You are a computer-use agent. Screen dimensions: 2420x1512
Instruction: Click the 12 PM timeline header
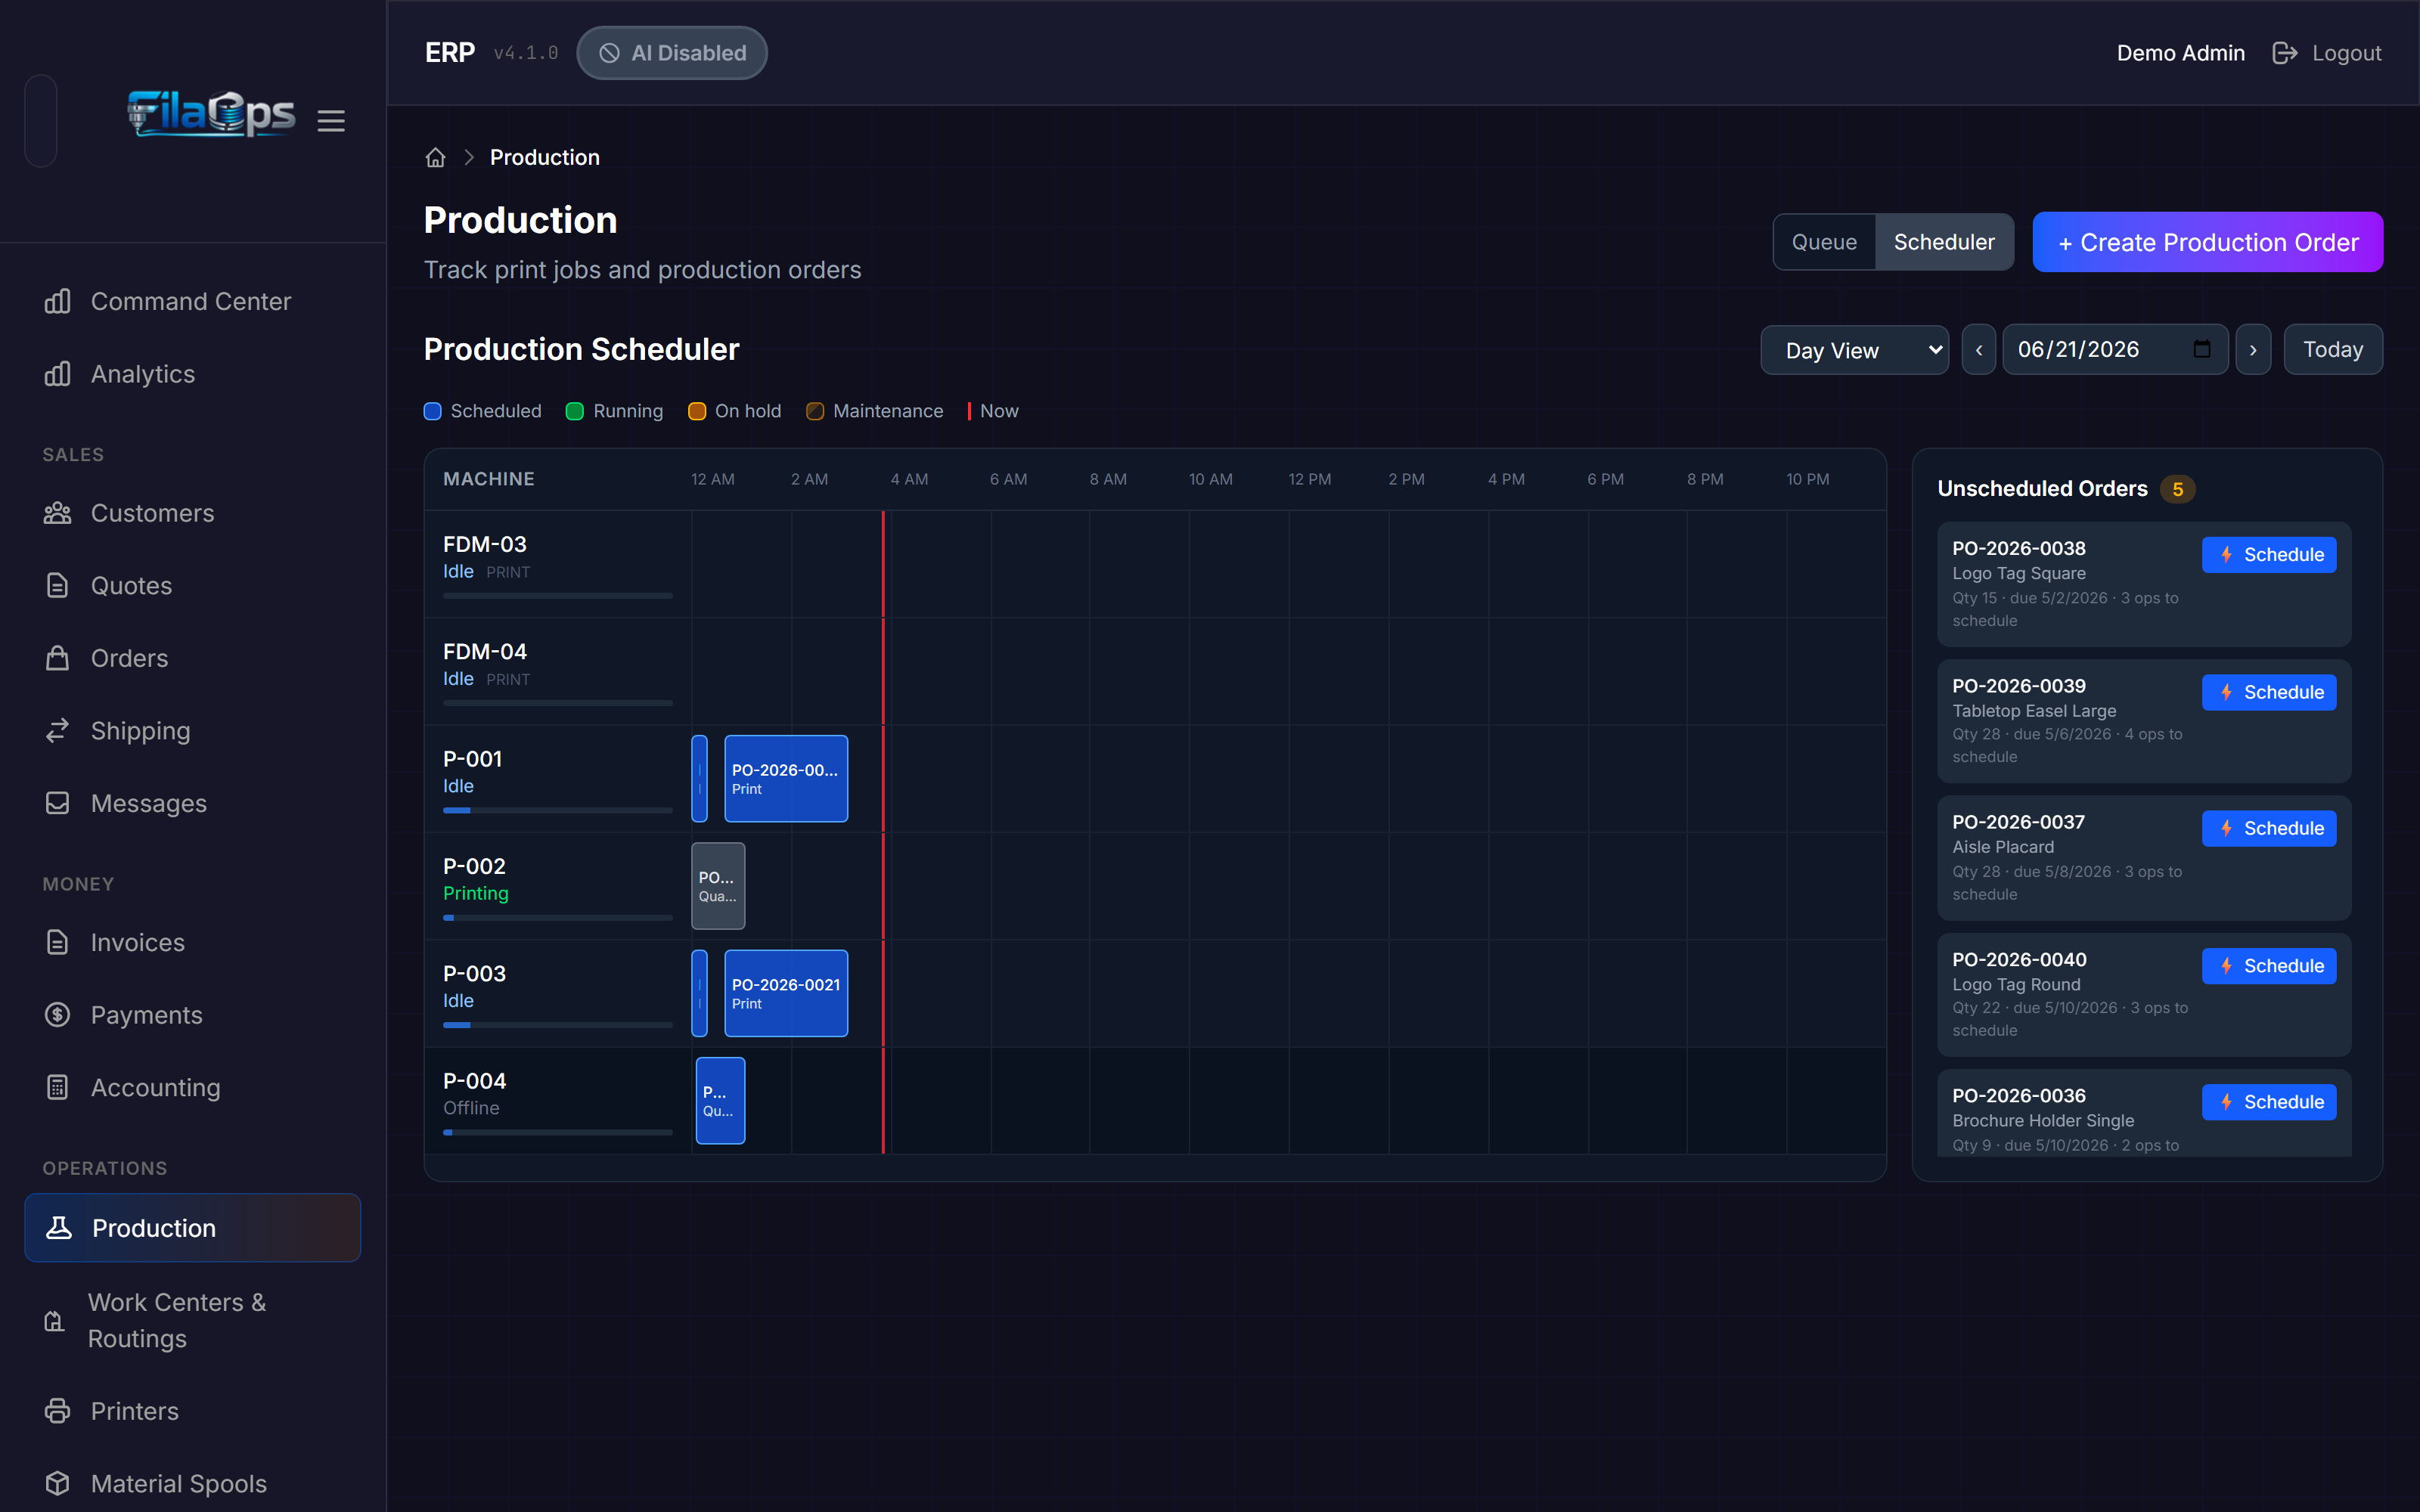pos(1309,479)
